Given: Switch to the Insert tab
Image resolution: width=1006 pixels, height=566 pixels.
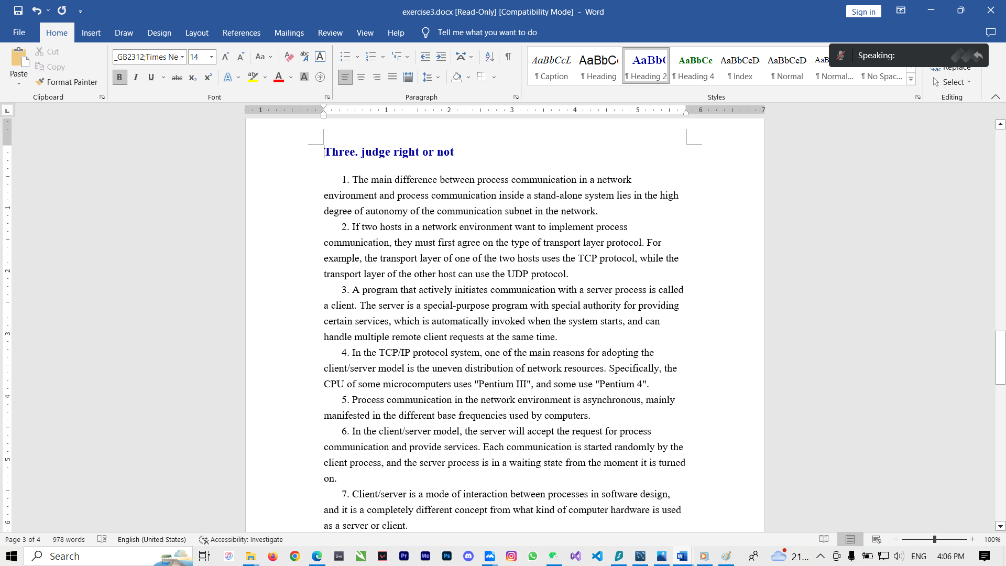Looking at the screenshot, I should [91, 32].
